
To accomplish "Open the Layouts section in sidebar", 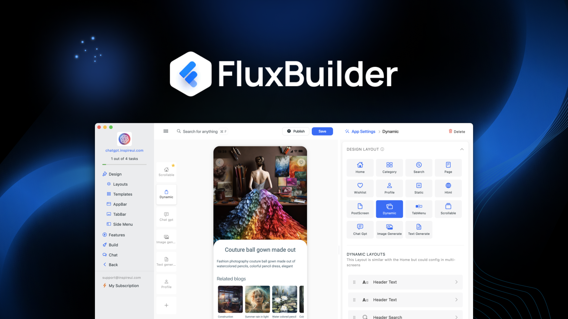I will tap(120, 184).
